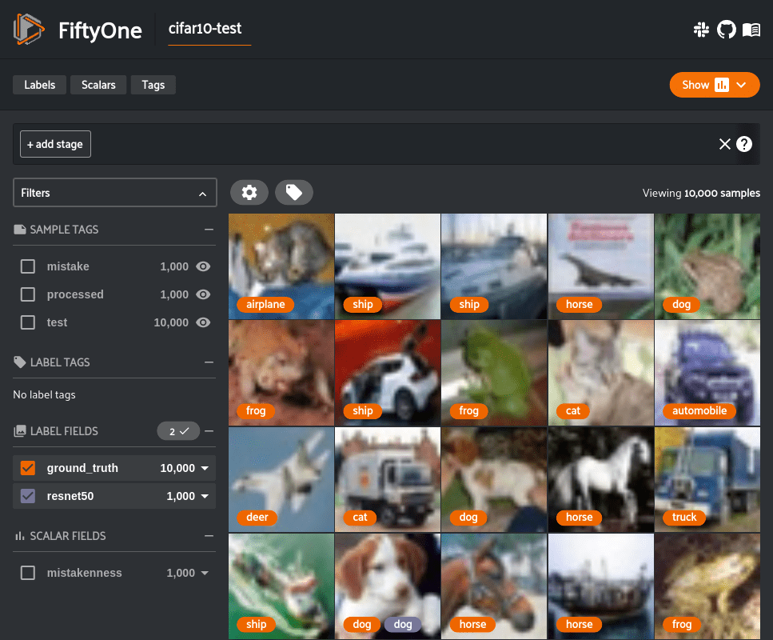The width and height of the screenshot is (773, 640).
Task: Click the add stage button
Action: tap(55, 144)
